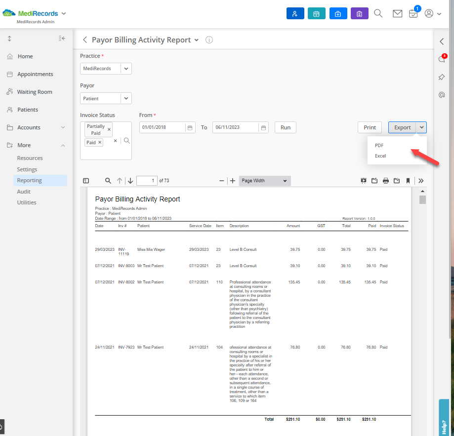Toggle the PDF sidebar panel
Viewport: 454px width, 436px height.
click(85, 181)
